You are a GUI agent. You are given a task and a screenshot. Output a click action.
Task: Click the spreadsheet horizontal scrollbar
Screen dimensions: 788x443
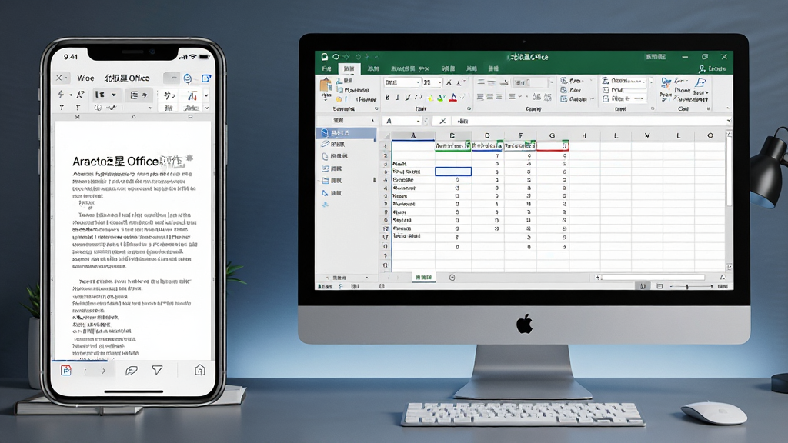click(x=653, y=277)
